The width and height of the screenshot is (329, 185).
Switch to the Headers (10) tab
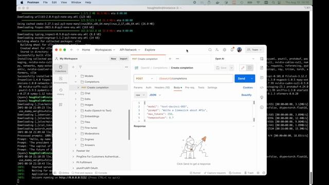pos(162,87)
